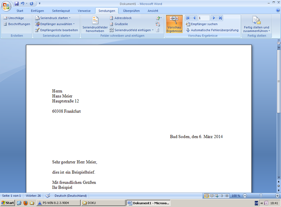Image resolution: width=281 pixels, height=207 pixels.
Task: Open the Fertig stellen und zusammenführen menu
Action: coord(256,24)
